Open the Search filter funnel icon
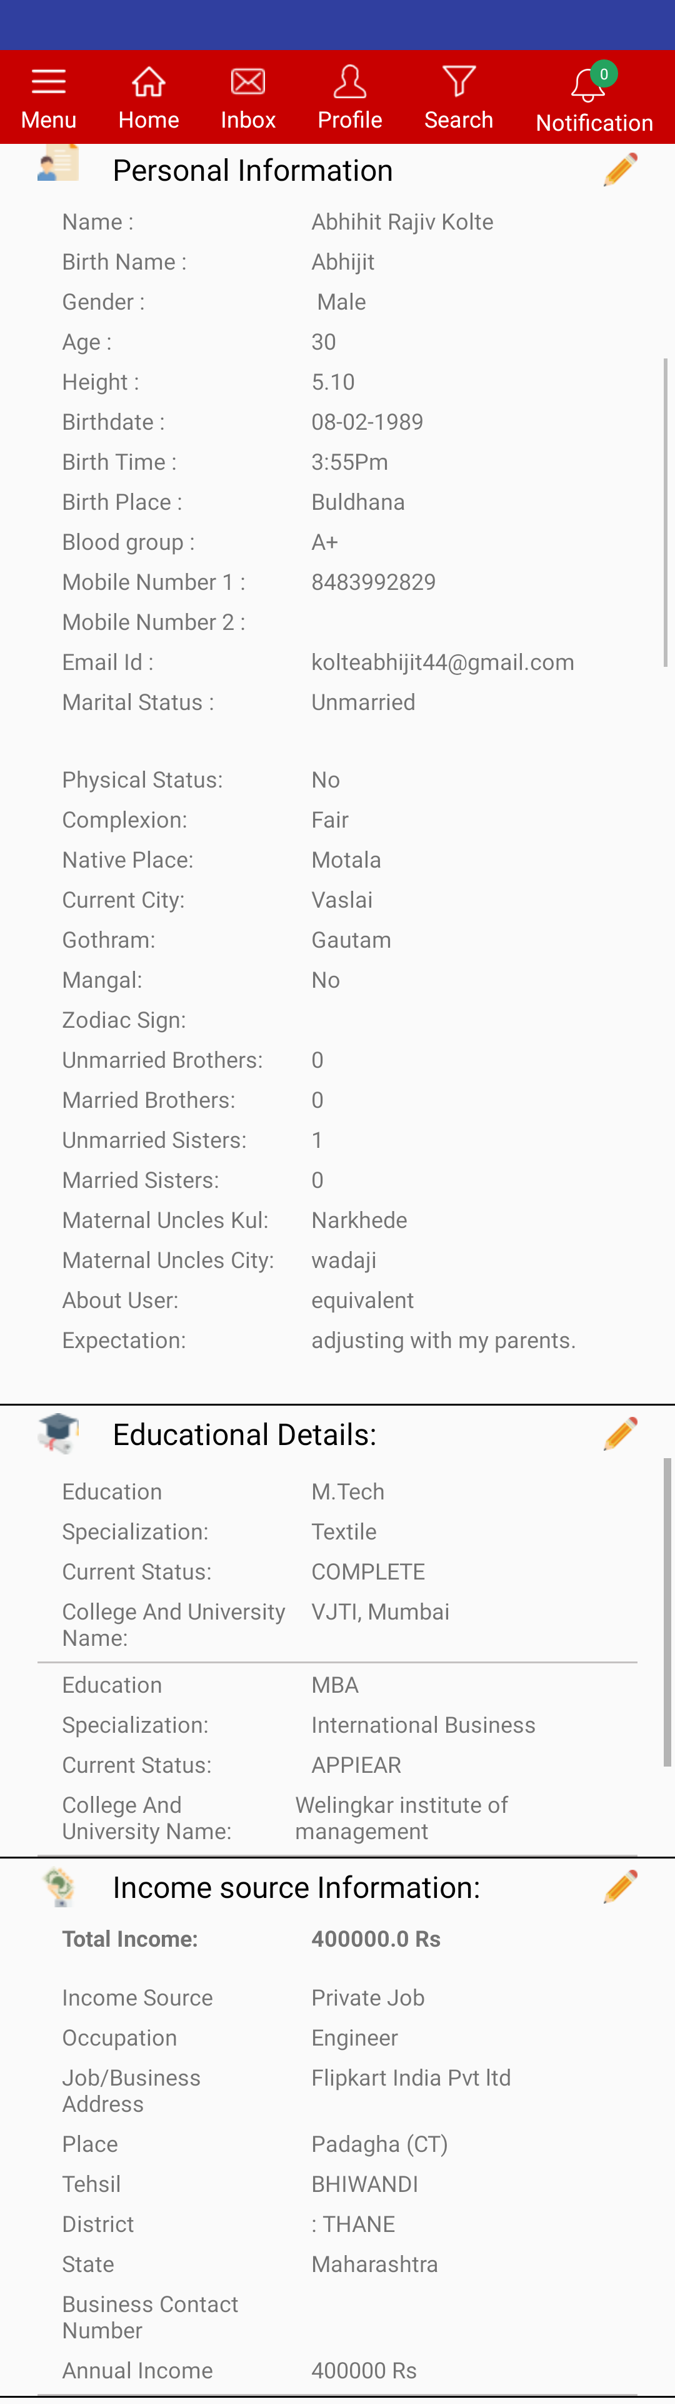The width and height of the screenshot is (675, 2404). (459, 81)
